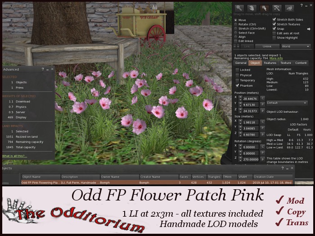Image resolution: width=315 pixels, height=236 pixels.
Task: Enable the Edit linked checkbox
Action: coord(236,41)
